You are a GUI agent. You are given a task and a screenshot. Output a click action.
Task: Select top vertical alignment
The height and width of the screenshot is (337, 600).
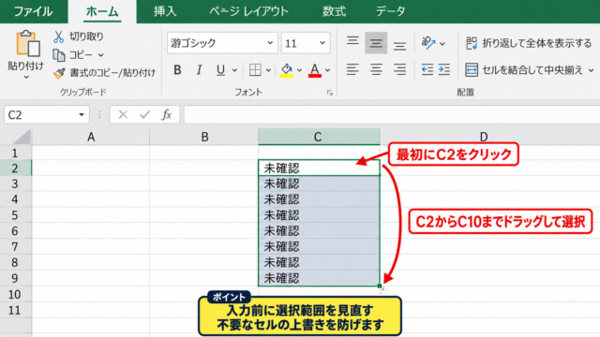tap(352, 41)
